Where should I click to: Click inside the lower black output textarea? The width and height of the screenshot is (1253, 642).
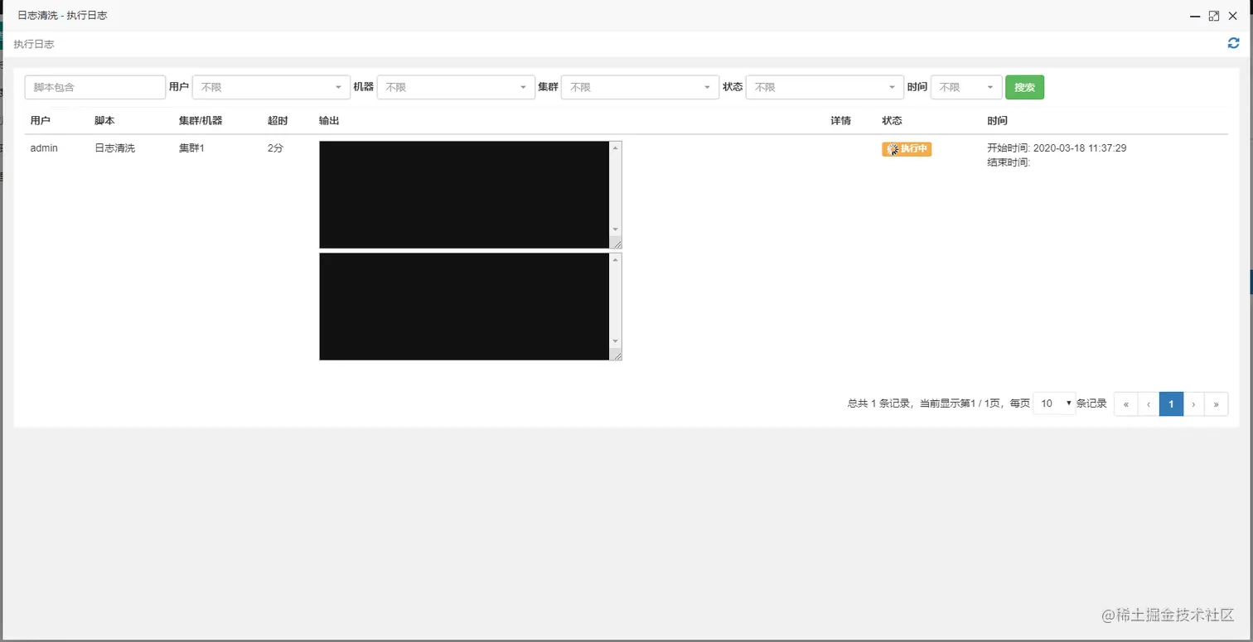coord(464,307)
